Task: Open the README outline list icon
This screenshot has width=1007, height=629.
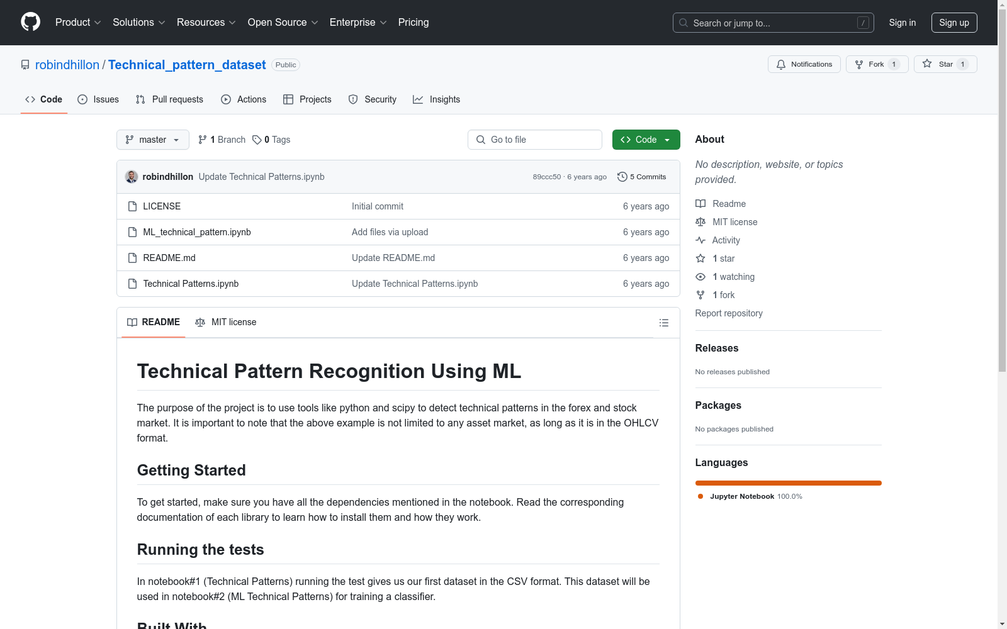Action: point(663,323)
